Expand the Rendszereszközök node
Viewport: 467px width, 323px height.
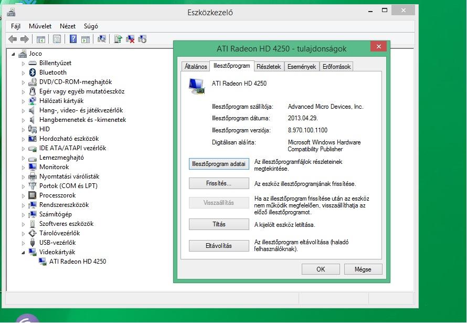tap(23, 205)
